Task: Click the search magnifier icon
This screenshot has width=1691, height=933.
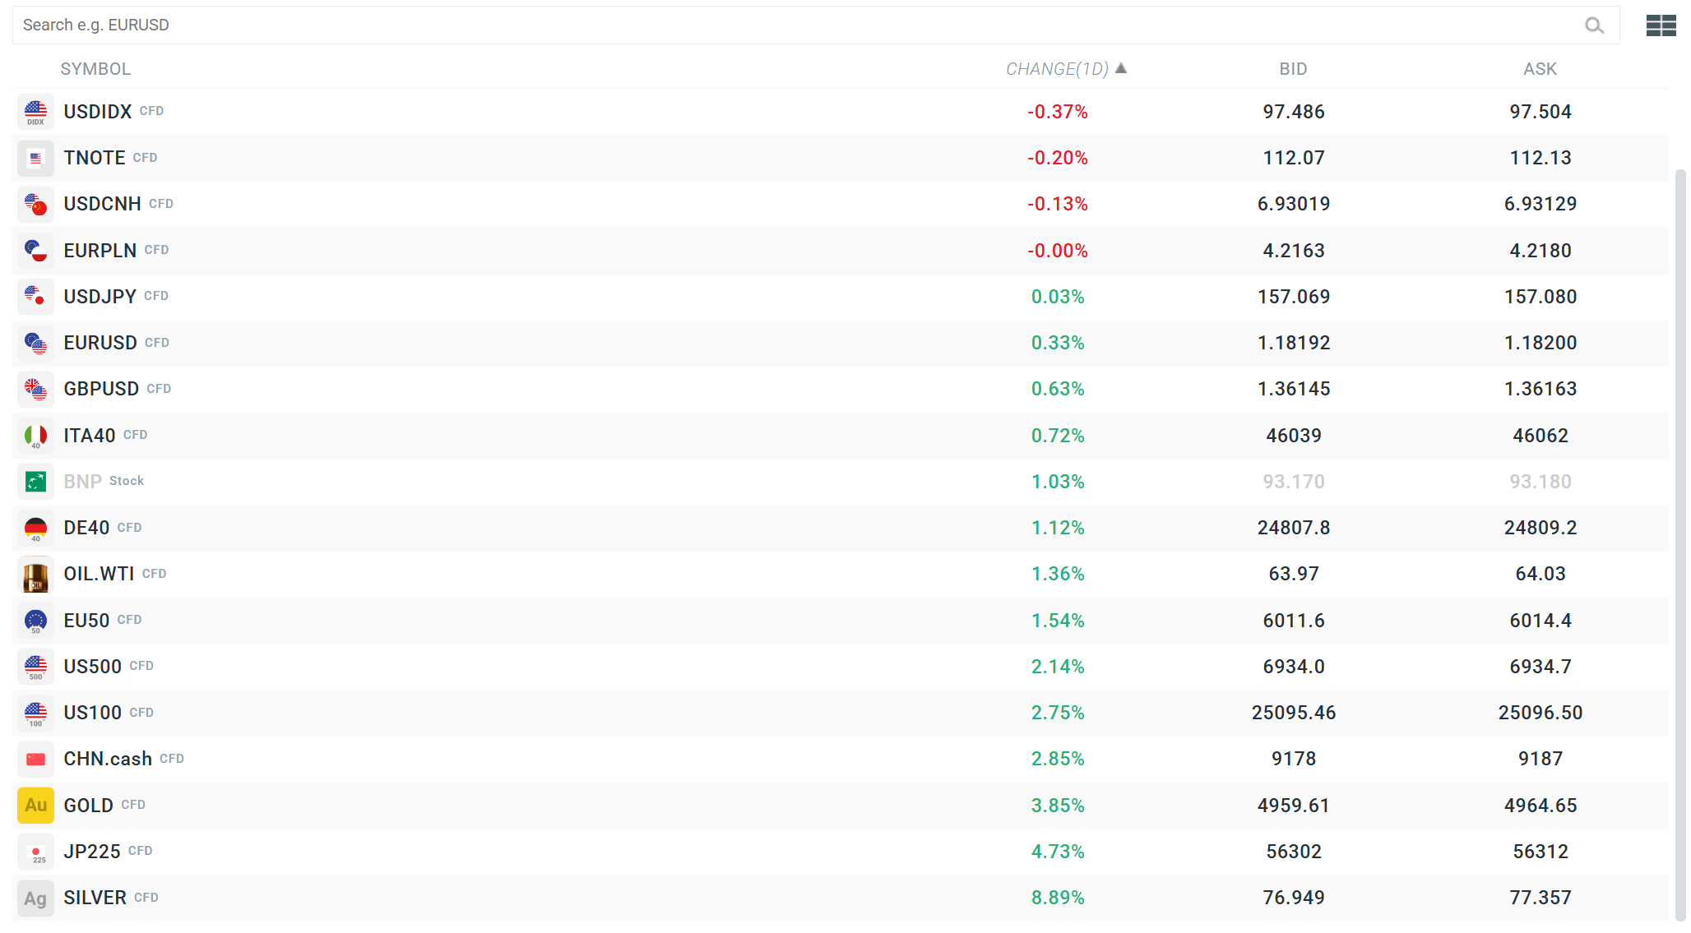Action: pos(1594,25)
